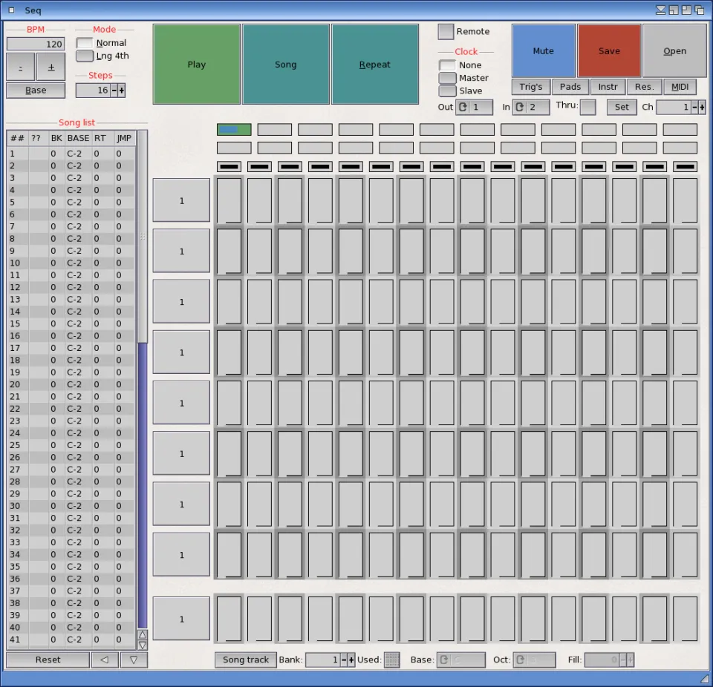Click the Song track button

coord(246,660)
